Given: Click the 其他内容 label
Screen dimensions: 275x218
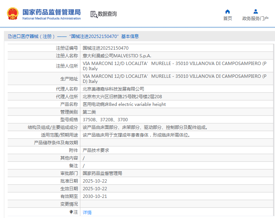Looking at the screenshot, I should coord(69,158).
